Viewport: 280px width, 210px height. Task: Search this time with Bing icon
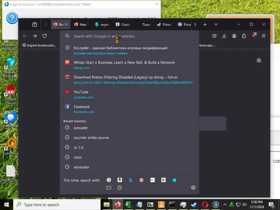(131, 180)
